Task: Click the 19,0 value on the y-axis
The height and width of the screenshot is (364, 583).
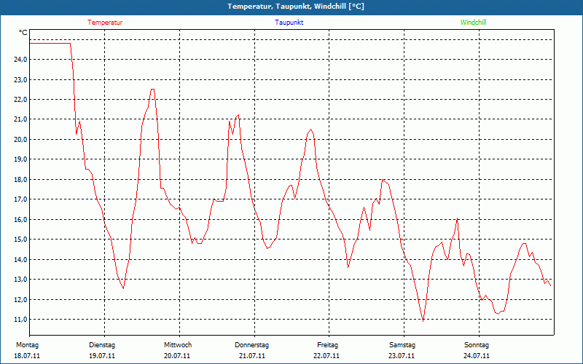Action: click(x=20, y=159)
